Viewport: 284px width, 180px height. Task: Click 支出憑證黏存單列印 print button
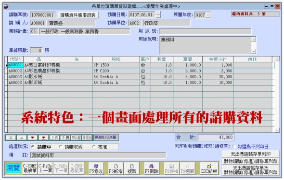pyautogui.click(x=250, y=154)
